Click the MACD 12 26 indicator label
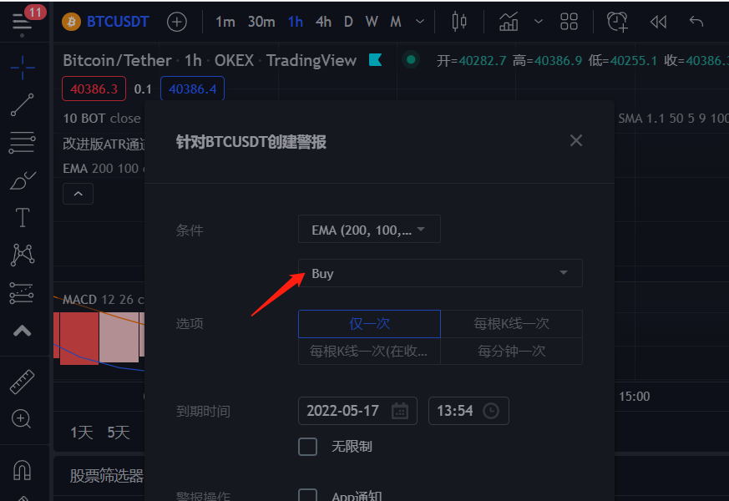The width and height of the screenshot is (729, 501). [104, 299]
